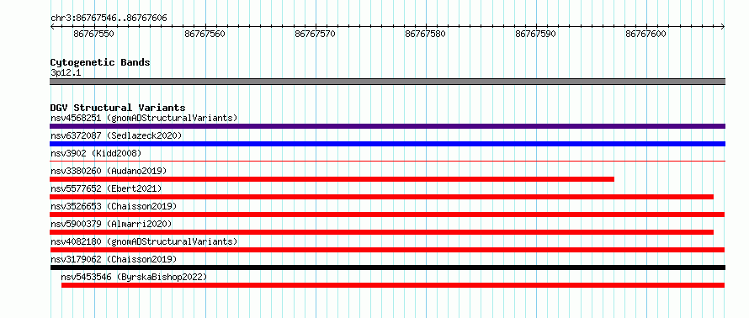Viewport: 749px width, 318px height.
Task: Click the red nsv4082180 variant bar
Action: click(x=387, y=250)
